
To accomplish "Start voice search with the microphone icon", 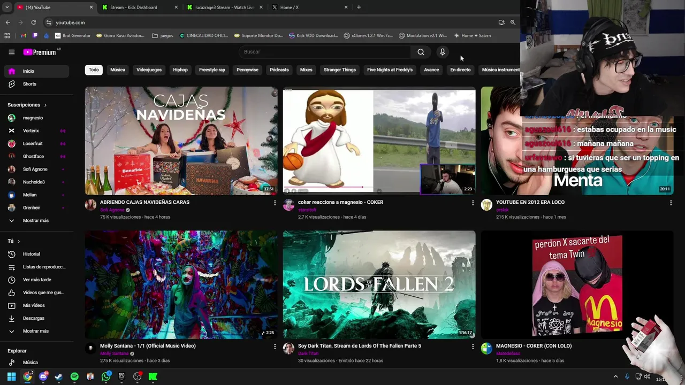I will pos(443,52).
